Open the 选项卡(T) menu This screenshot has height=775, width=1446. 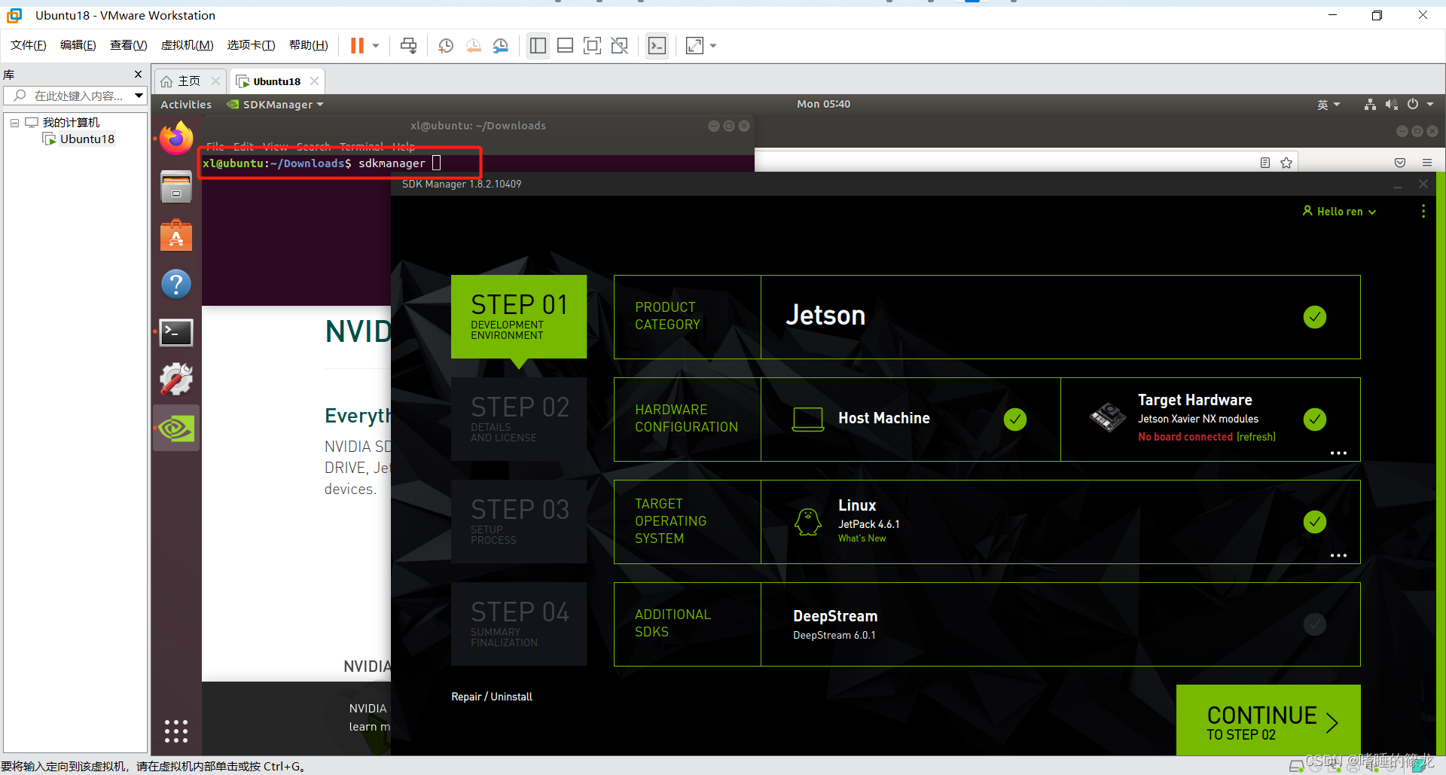[251, 45]
